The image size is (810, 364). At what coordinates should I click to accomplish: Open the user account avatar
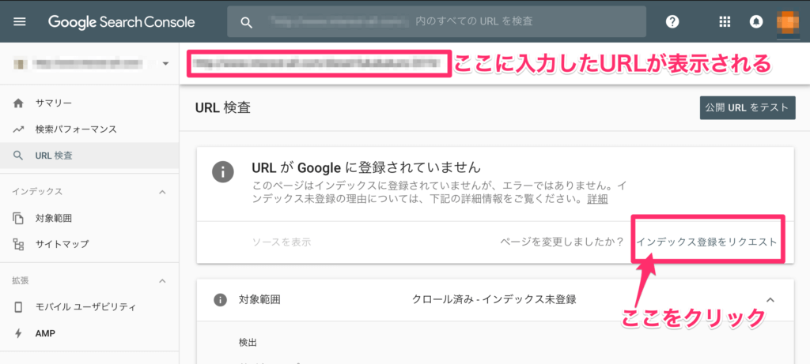pyautogui.click(x=788, y=21)
